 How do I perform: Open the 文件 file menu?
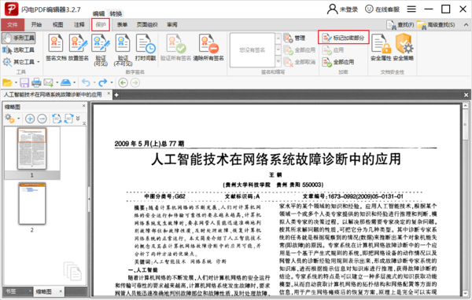(x=13, y=24)
